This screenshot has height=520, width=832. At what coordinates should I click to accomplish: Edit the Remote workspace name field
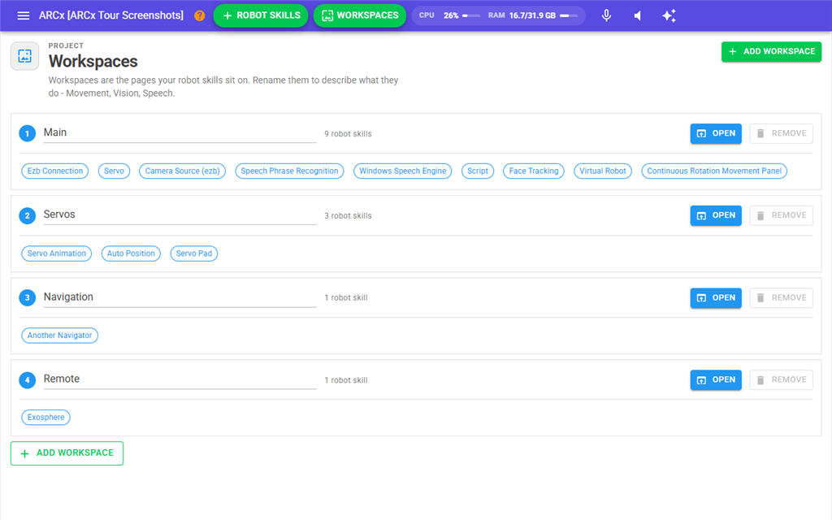tap(180, 379)
